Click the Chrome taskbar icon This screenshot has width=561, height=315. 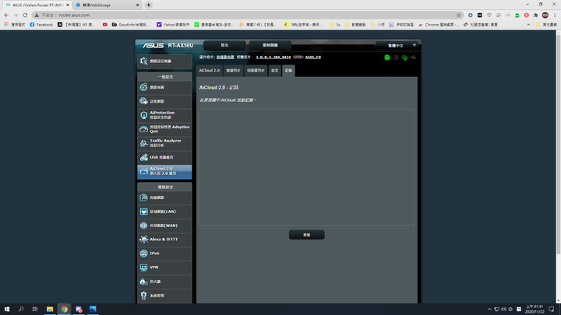point(64,309)
